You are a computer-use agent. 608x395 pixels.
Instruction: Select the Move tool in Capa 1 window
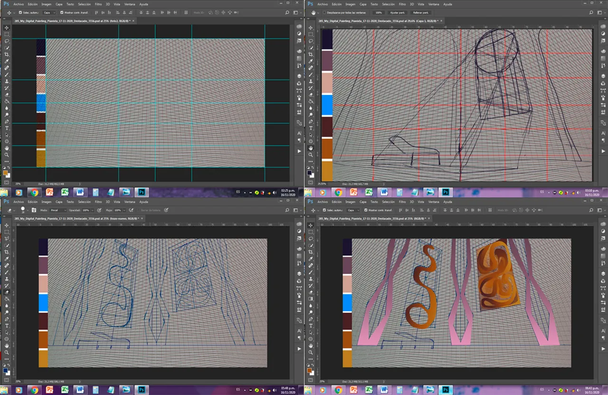[311, 28]
